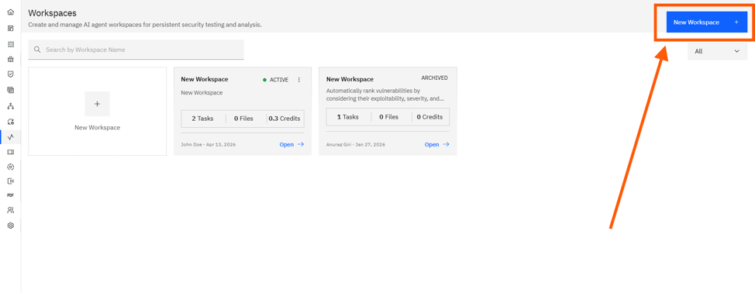755x293 pixels.
Task: Open the barcode panel icon in the sidebar
Action: (11, 181)
